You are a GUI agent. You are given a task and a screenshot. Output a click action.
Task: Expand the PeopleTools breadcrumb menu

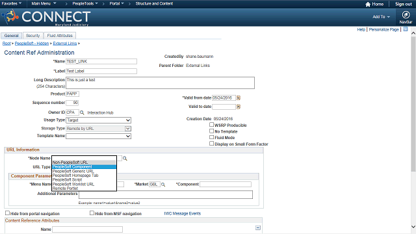85,4
